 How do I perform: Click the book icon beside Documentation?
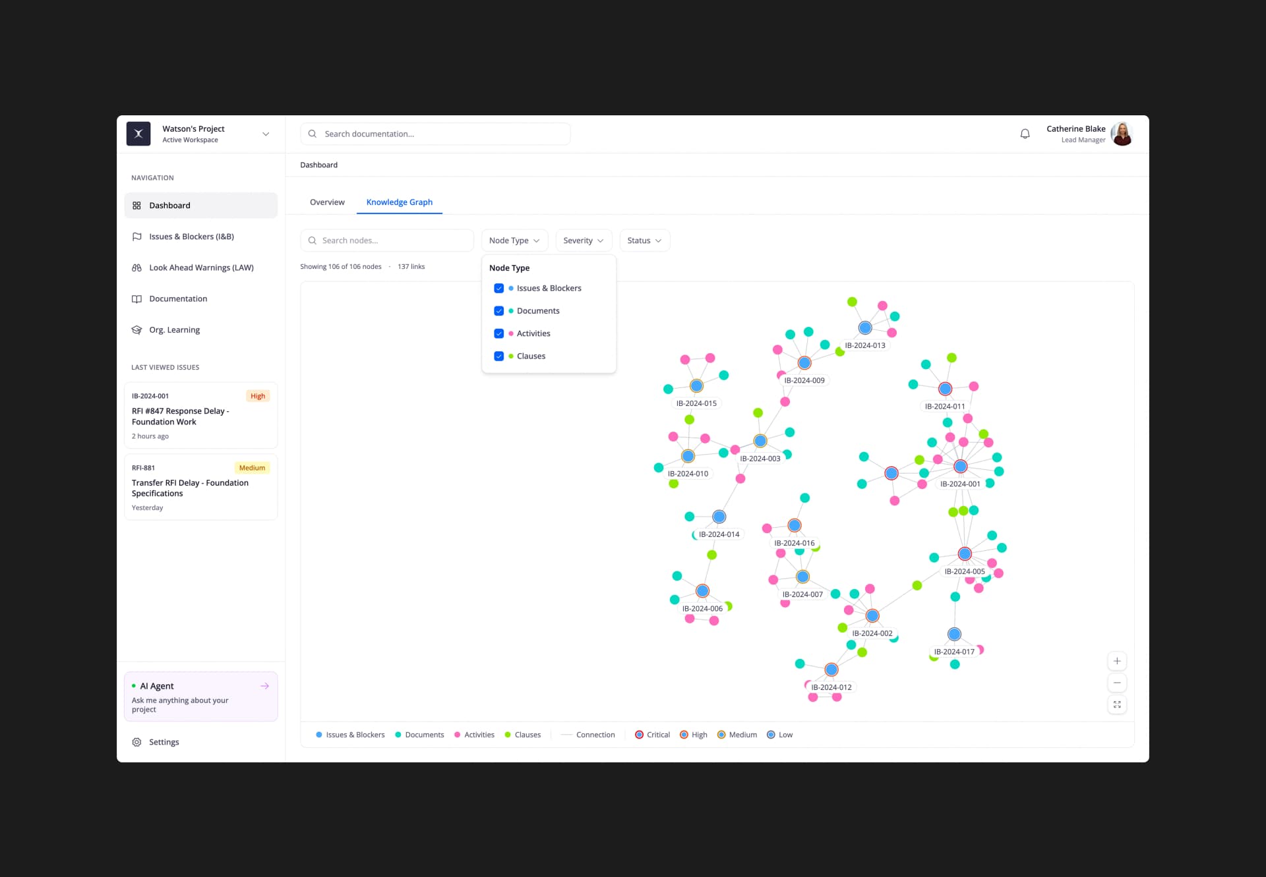click(x=136, y=298)
